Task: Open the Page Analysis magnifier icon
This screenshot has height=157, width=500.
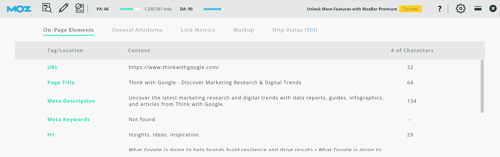Action: tap(47, 8)
